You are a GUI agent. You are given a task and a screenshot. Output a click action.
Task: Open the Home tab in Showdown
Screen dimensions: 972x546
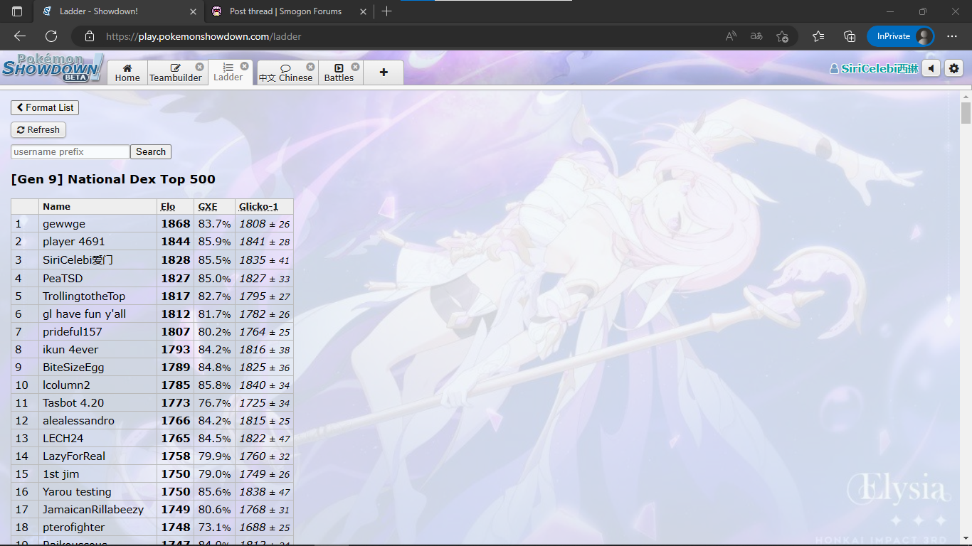pyautogui.click(x=127, y=73)
